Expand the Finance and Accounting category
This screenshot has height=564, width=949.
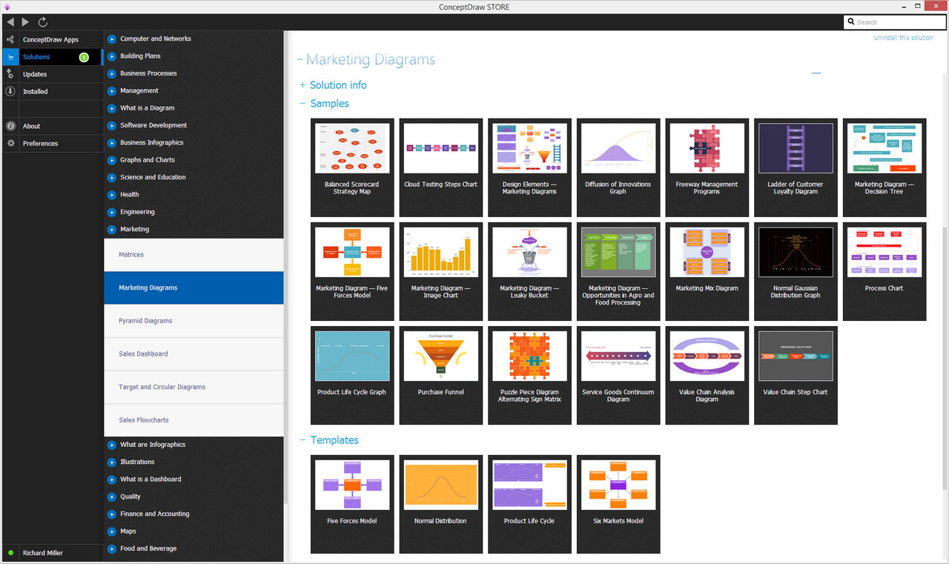click(112, 514)
